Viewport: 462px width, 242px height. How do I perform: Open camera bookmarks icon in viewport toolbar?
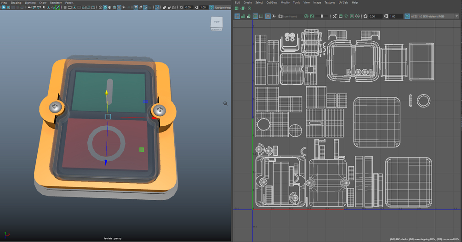tap(44, 7)
